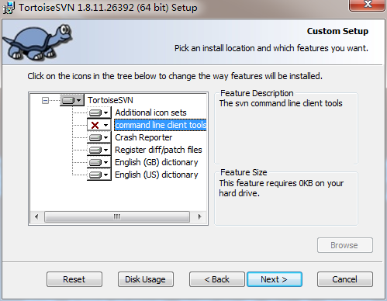Select Crash Reporter feature
387x301 pixels.
click(x=143, y=137)
